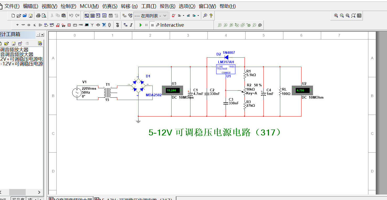This screenshot has height=200, width=387.
Task: Run the simulation with green play button
Action: tap(141, 25)
